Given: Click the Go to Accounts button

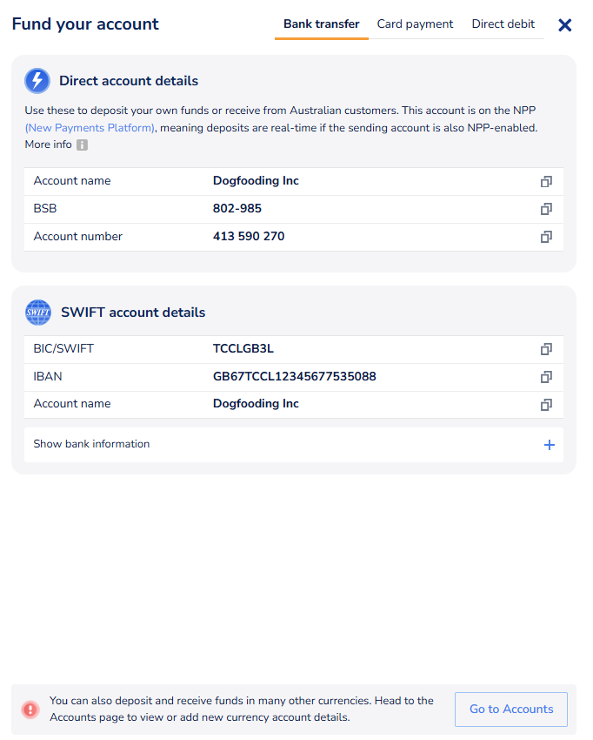Looking at the screenshot, I should pyautogui.click(x=511, y=710).
